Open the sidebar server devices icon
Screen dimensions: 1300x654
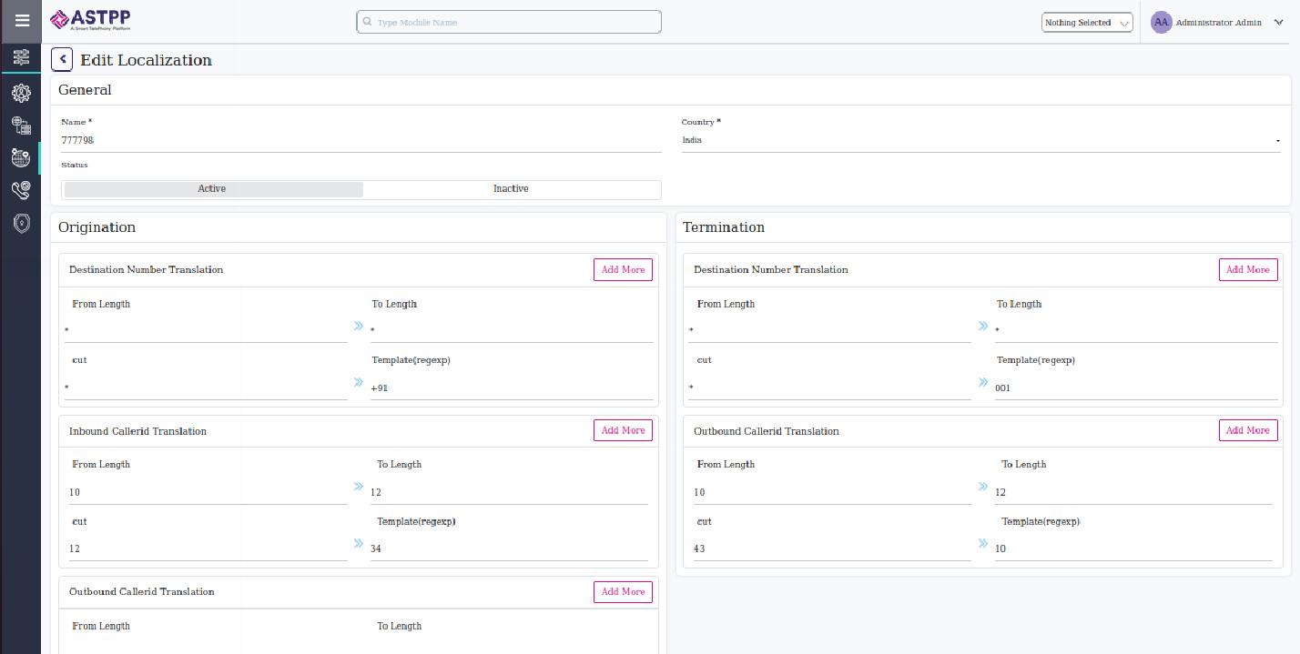coord(21,126)
